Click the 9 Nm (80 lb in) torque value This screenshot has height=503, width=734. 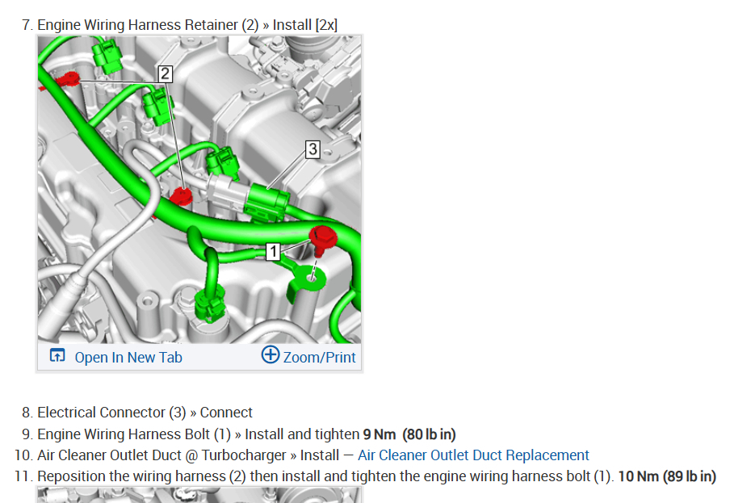click(x=409, y=434)
